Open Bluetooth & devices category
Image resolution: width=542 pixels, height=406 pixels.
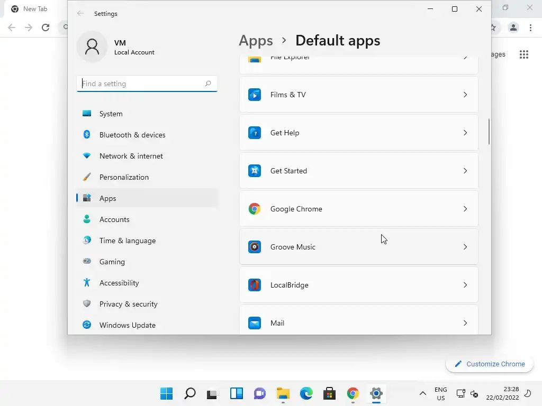click(x=147, y=135)
